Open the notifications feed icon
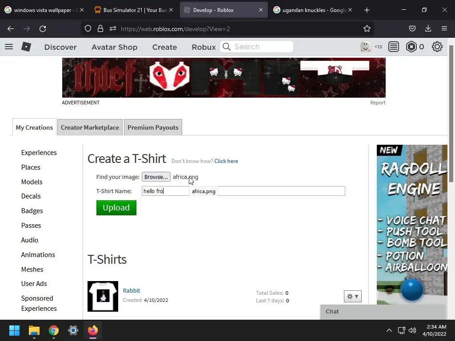The width and height of the screenshot is (455, 341). click(394, 47)
